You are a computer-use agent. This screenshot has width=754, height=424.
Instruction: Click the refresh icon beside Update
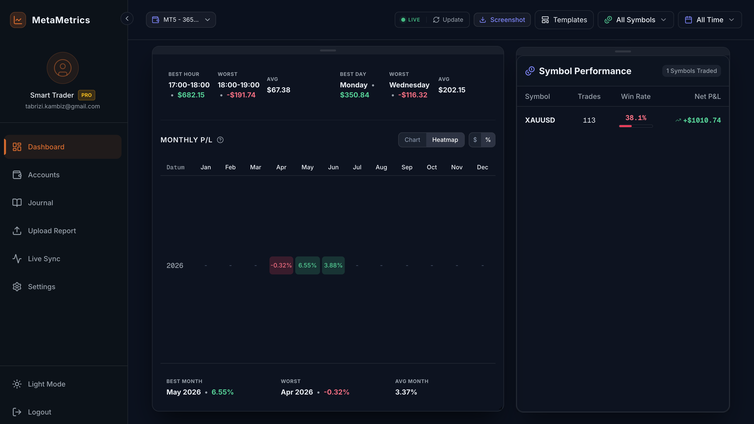point(436,19)
